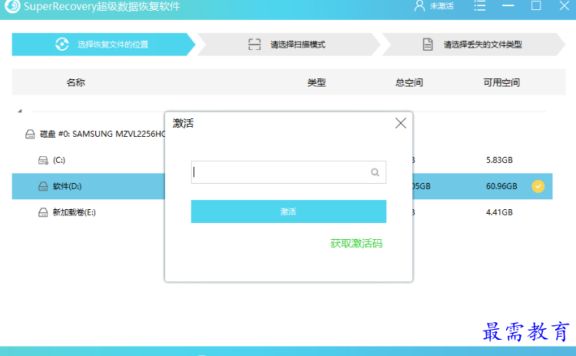Minimize the SuperRecovery window

[x=508, y=5]
